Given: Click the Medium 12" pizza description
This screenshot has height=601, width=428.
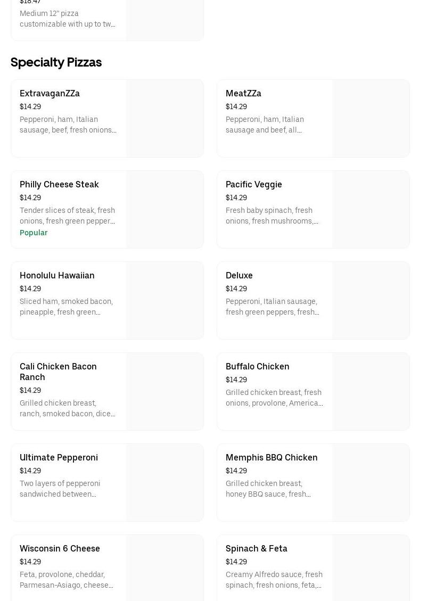Looking at the screenshot, I should pos(68,19).
